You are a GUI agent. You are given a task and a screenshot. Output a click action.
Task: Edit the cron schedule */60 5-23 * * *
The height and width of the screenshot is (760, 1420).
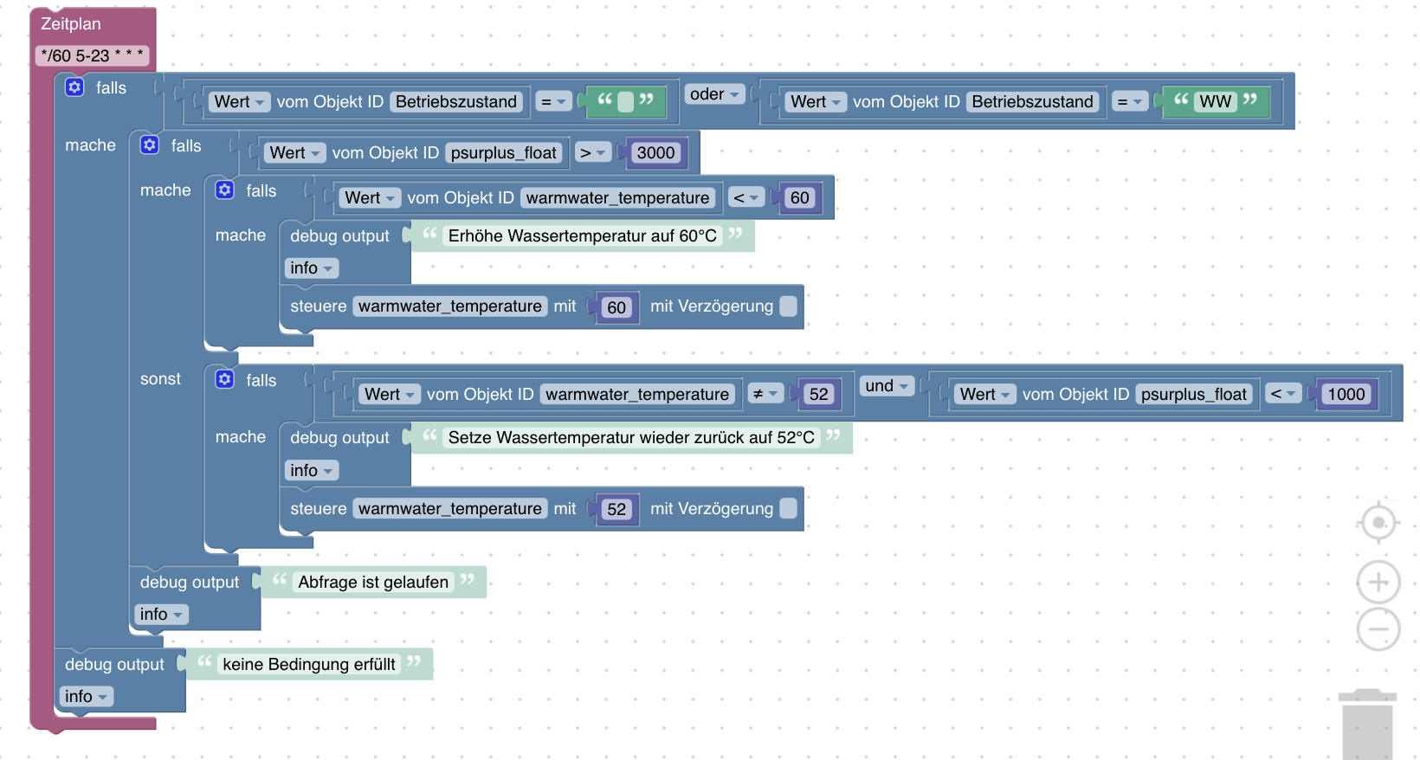(x=92, y=56)
